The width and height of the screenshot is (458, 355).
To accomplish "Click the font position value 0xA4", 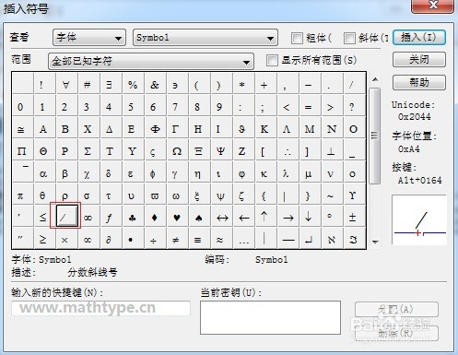I will (x=408, y=149).
